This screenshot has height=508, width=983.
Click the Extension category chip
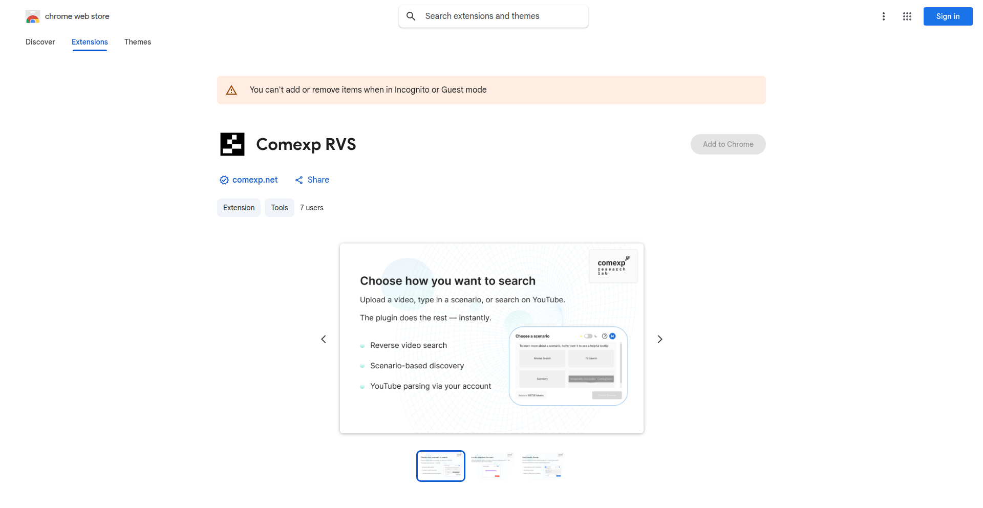point(239,208)
